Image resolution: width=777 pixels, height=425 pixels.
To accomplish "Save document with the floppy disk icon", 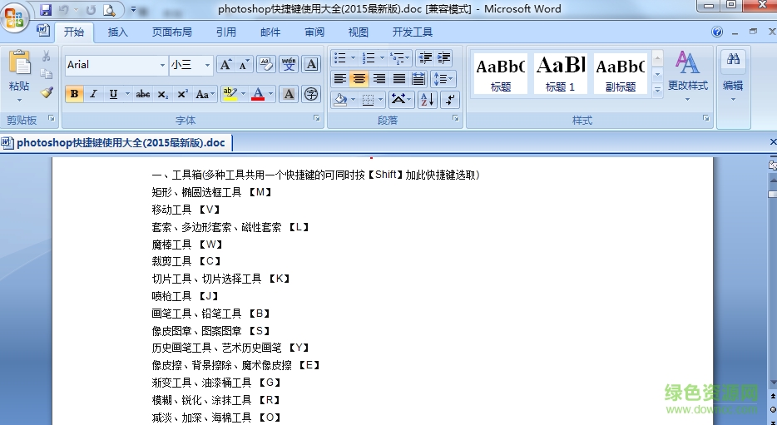I will click(x=46, y=9).
